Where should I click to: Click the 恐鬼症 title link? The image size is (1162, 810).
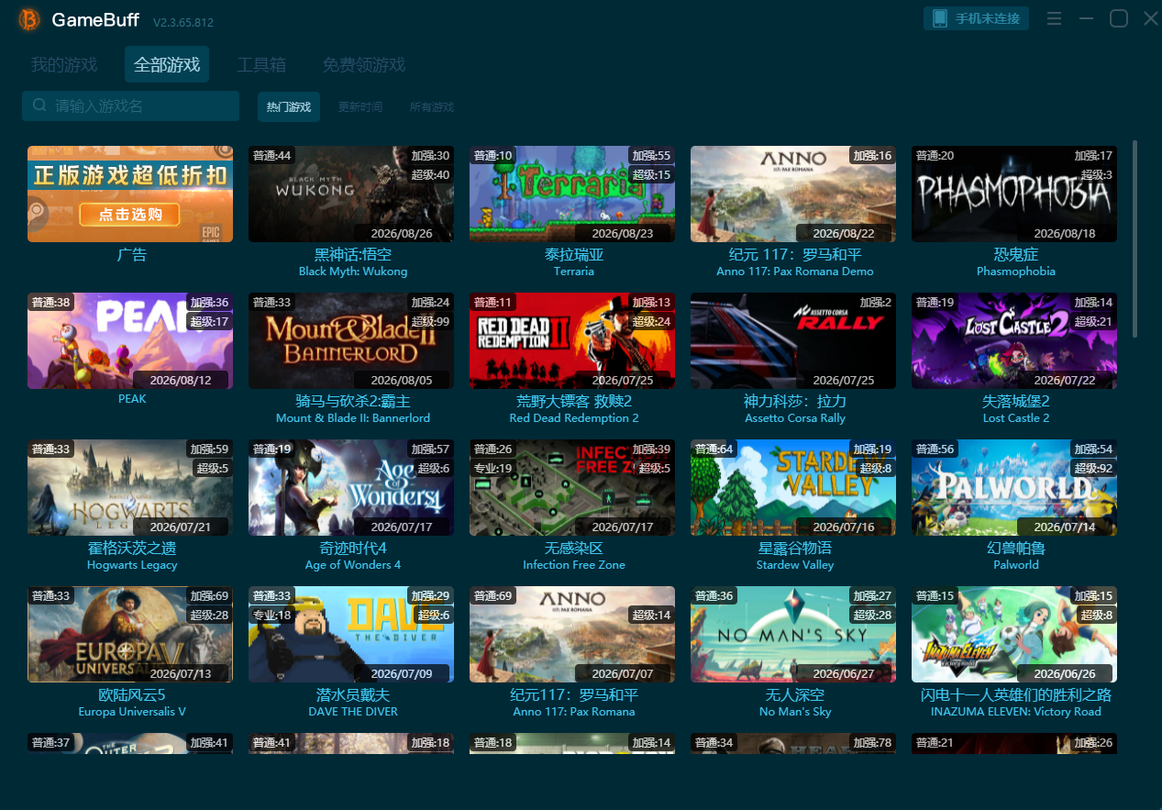pyautogui.click(x=1016, y=254)
